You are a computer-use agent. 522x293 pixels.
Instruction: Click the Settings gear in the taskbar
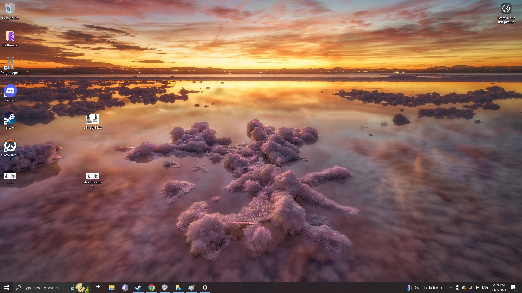tap(205, 288)
